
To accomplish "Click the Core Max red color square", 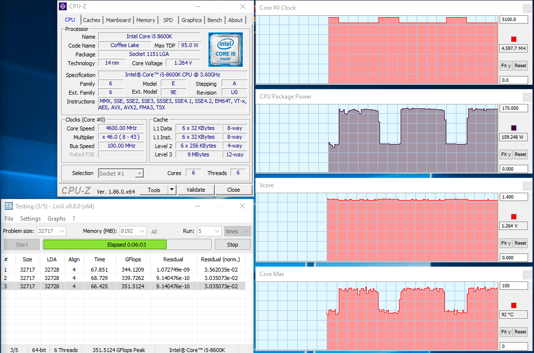I will (513, 305).
